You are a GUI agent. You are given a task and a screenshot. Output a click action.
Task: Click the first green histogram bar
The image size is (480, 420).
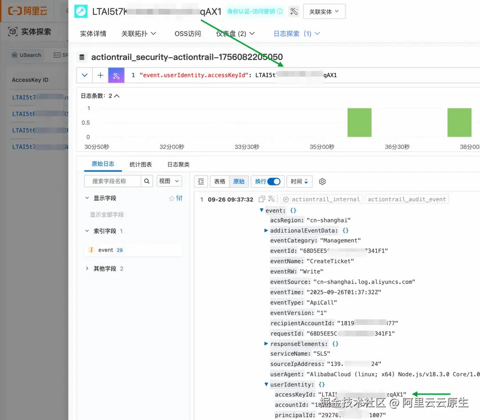[x=360, y=123]
